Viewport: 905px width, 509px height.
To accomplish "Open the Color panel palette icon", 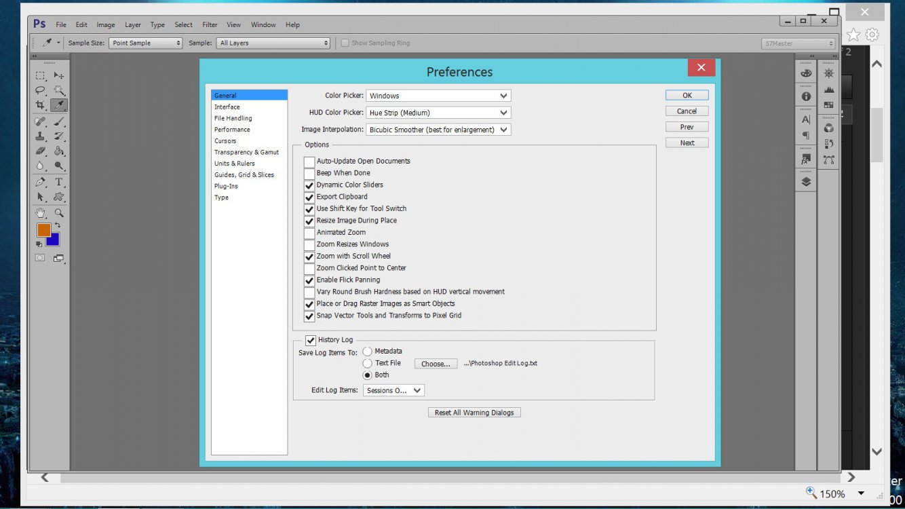I will tap(806, 73).
